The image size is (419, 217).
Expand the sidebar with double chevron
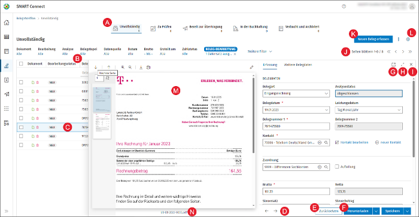(7, 211)
